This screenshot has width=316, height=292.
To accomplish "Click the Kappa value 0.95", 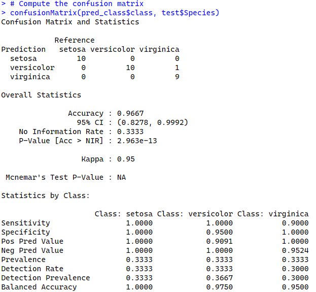I will [126, 159].
